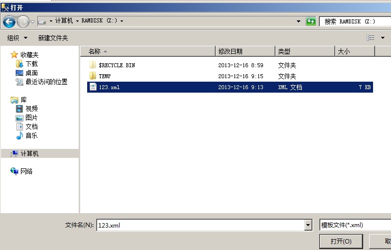Screen dimensions: 391x250
Task: Select the $RECYCLE.BIN folder name
Action: (x=117, y=65)
